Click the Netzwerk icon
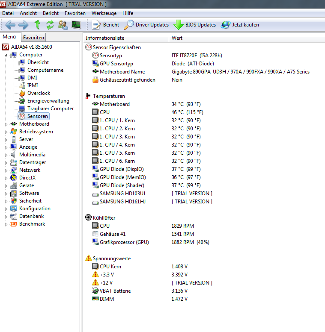Screen dimensions: 325x332 point(14,170)
